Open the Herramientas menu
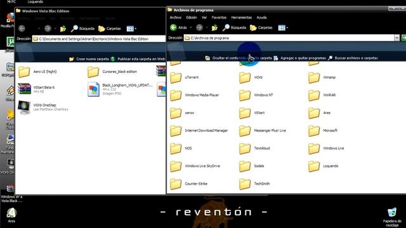This screenshot has height=228, width=406. 241,18
